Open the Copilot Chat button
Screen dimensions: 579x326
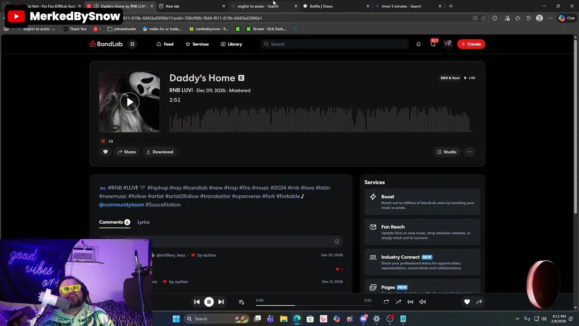point(566,18)
